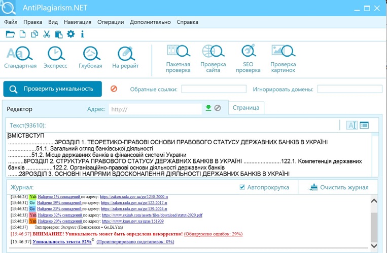Open the Вид menu
The height and width of the screenshot is (253, 387).
click(x=53, y=22)
